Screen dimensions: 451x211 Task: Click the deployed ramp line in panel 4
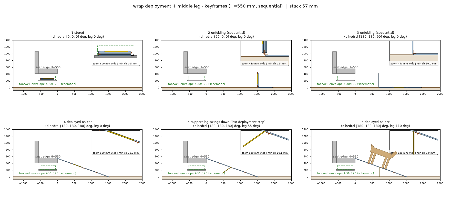83,168
